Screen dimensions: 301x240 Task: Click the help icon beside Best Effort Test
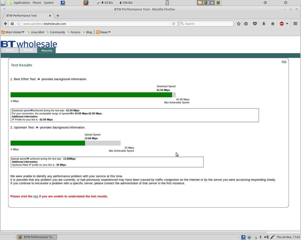pos(39,79)
